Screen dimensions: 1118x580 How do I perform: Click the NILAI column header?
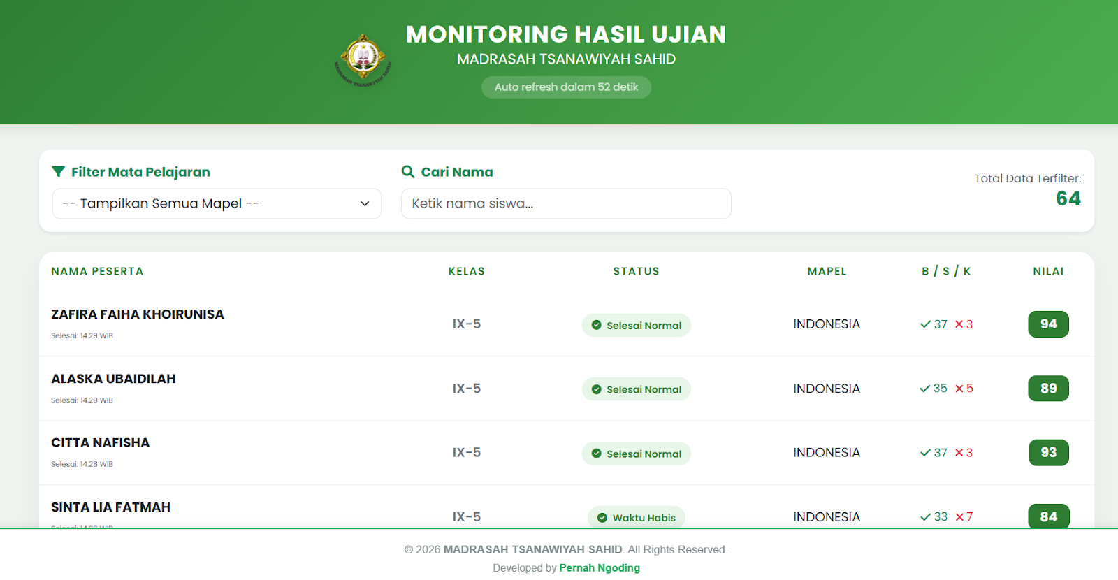1048,271
